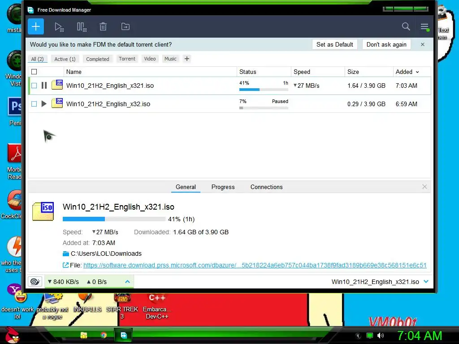Pause all downloads toolbar icon
This screenshot has height=344, width=459.
(x=82, y=27)
